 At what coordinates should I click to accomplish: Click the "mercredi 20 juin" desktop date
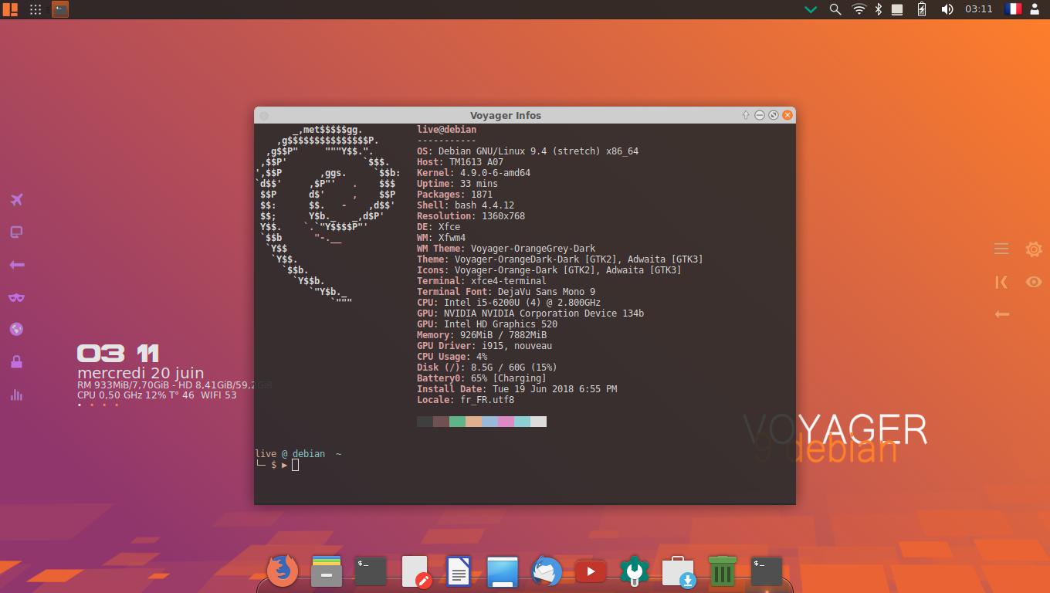141,373
